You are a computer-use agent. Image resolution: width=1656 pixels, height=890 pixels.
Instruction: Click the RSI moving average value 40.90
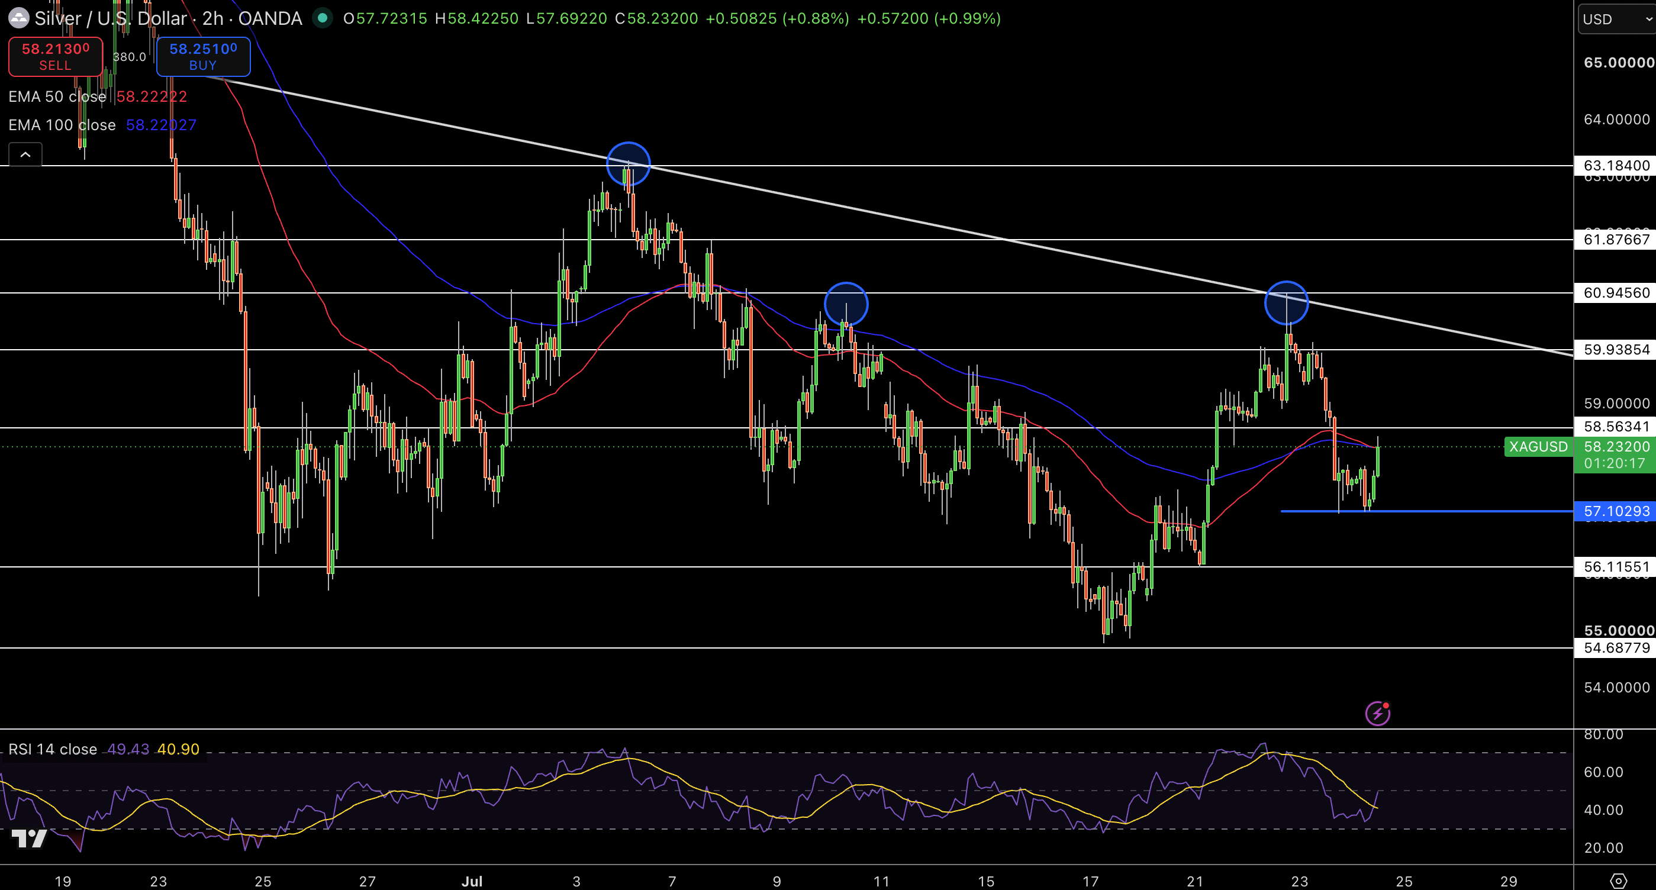(178, 749)
